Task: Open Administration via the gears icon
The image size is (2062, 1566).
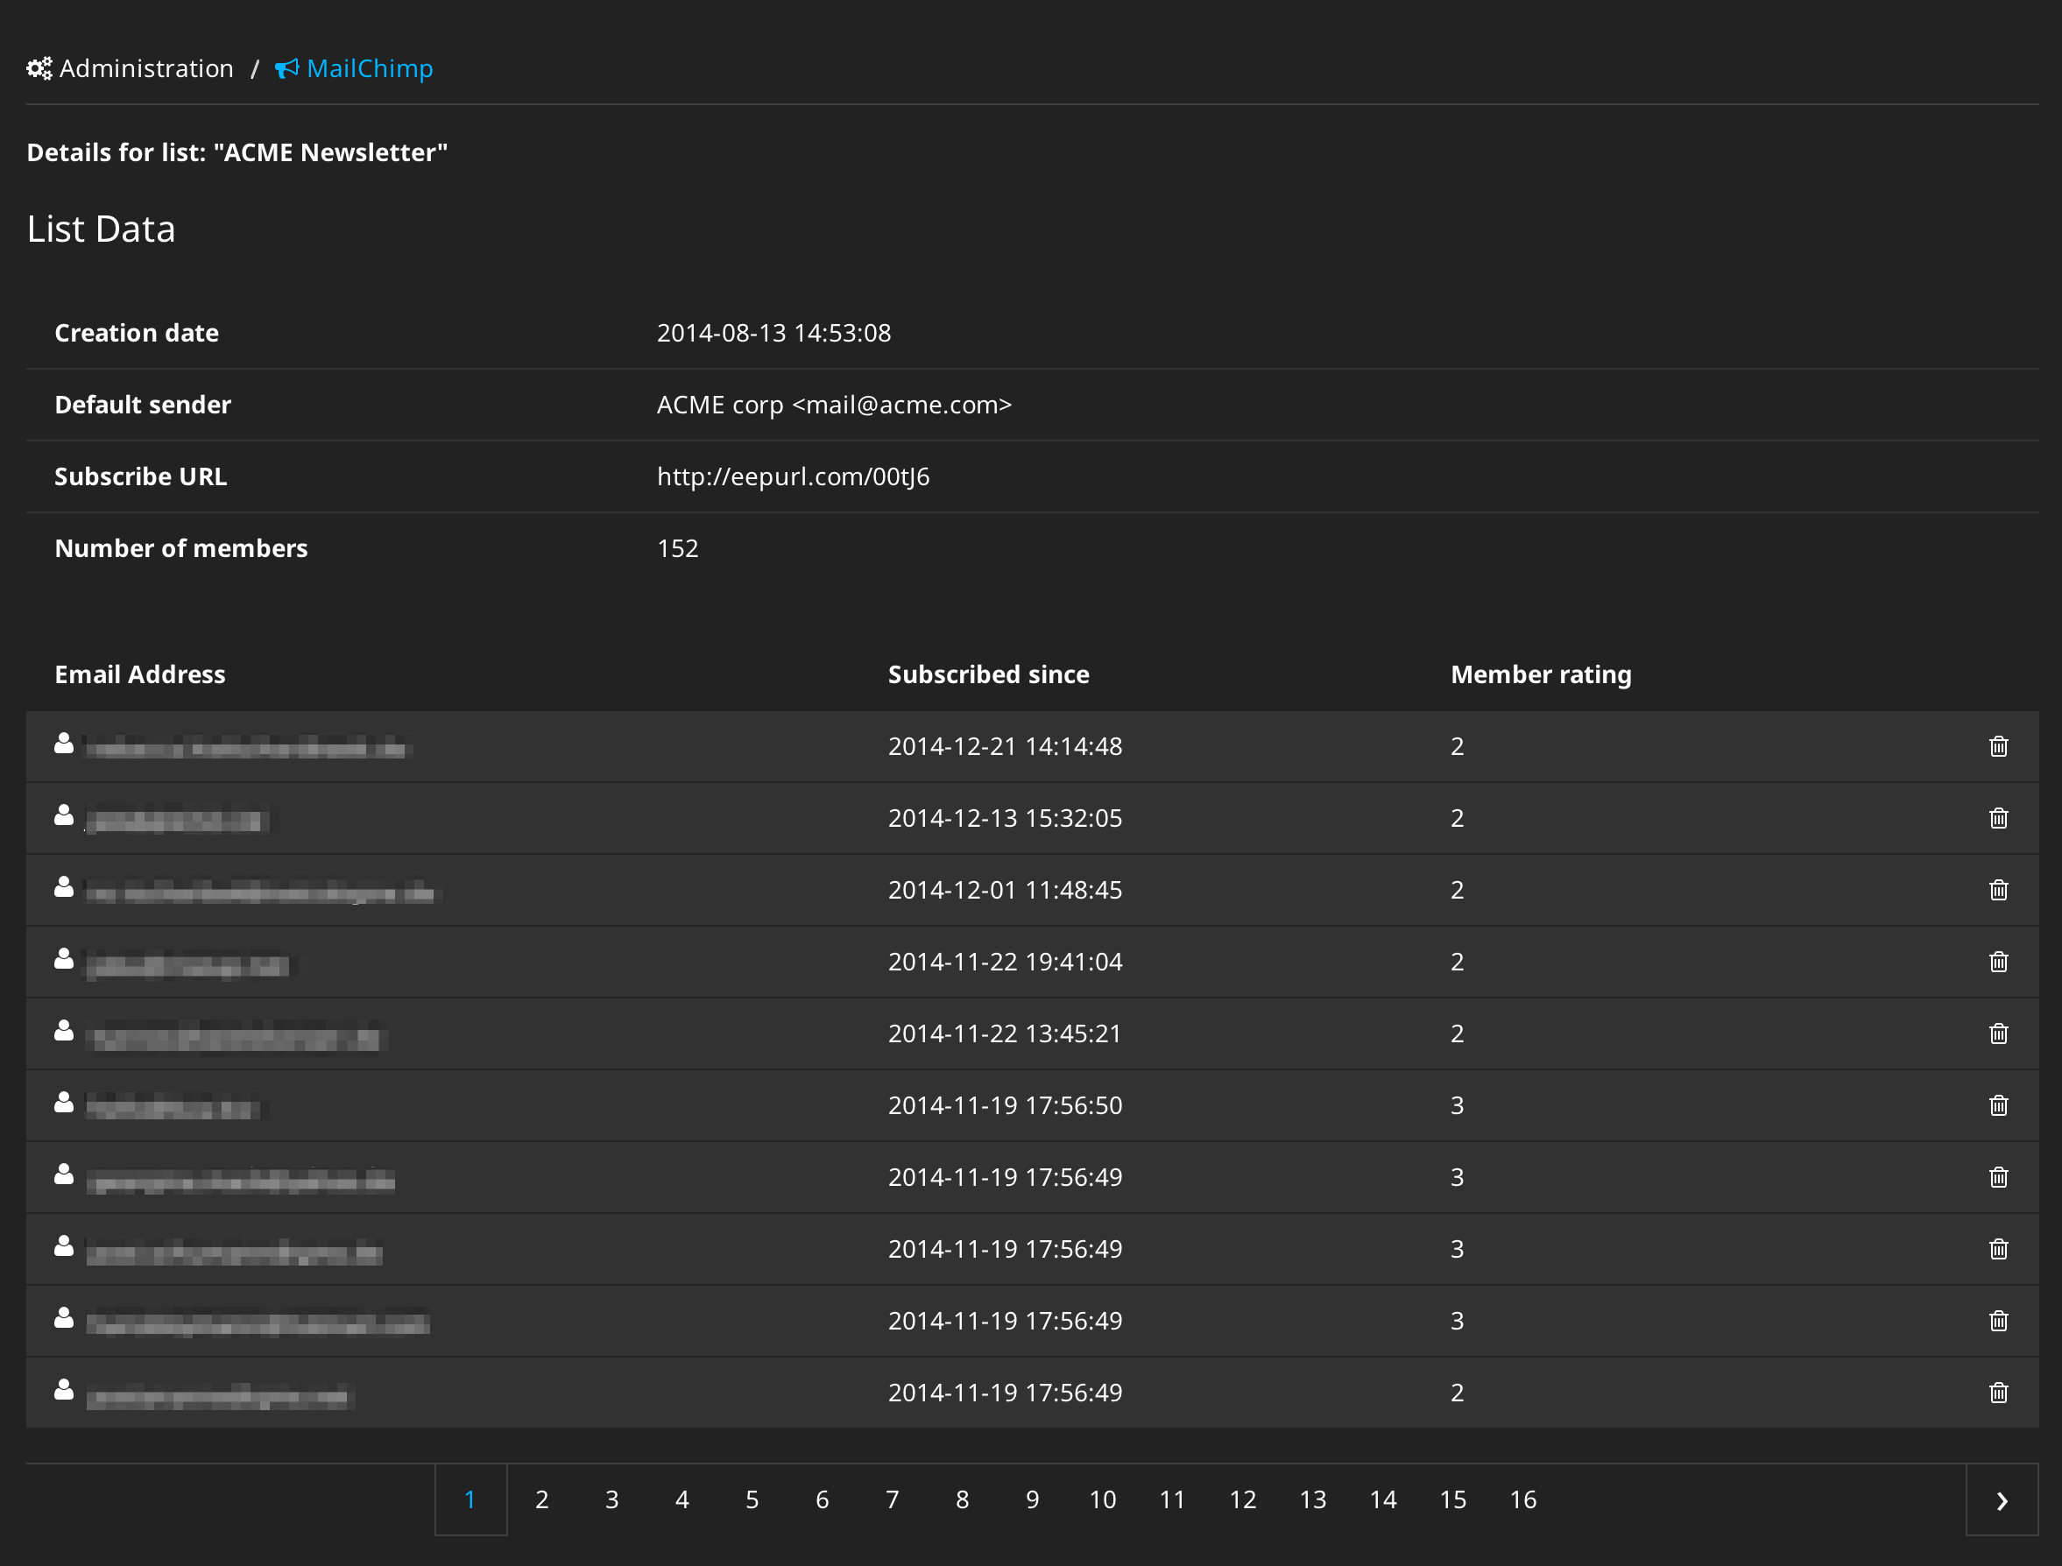Action: click(x=39, y=68)
